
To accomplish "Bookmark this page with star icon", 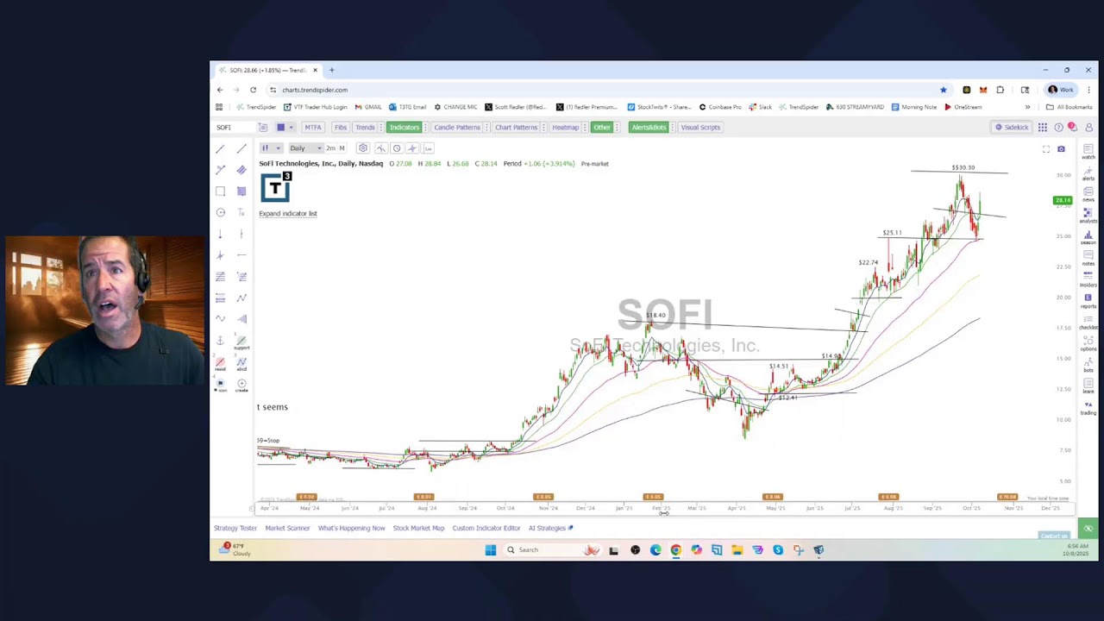I will tap(944, 90).
